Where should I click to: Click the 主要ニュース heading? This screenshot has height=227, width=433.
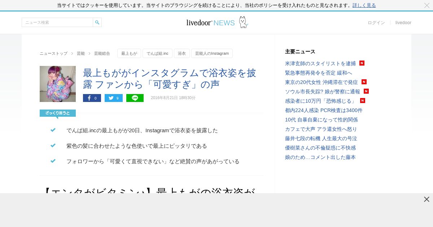click(x=300, y=52)
